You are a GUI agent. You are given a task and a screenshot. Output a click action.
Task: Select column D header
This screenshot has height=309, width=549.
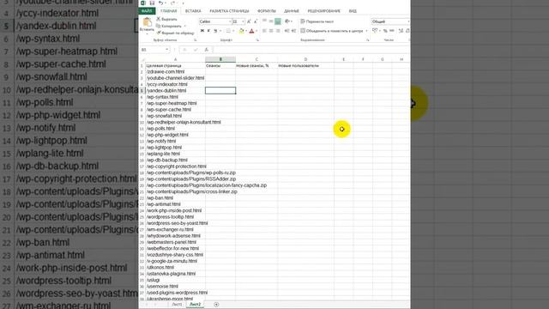click(x=305, y=59)
